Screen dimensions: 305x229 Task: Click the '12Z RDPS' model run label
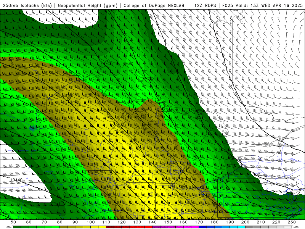point(205,6)
